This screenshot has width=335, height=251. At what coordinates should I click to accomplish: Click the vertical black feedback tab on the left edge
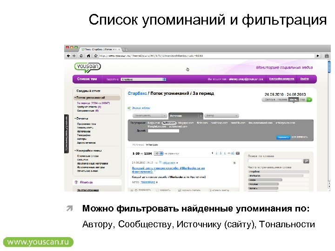tap(67, 134)
